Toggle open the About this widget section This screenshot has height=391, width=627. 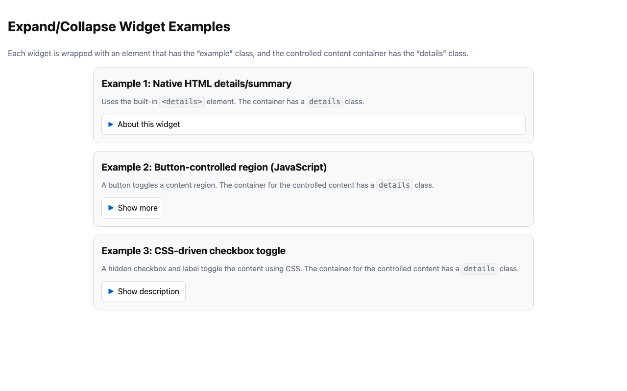(148, 124)
